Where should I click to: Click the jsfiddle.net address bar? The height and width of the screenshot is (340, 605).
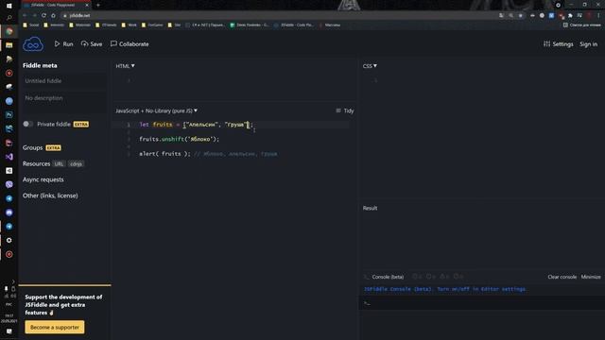tap(278, 15)
